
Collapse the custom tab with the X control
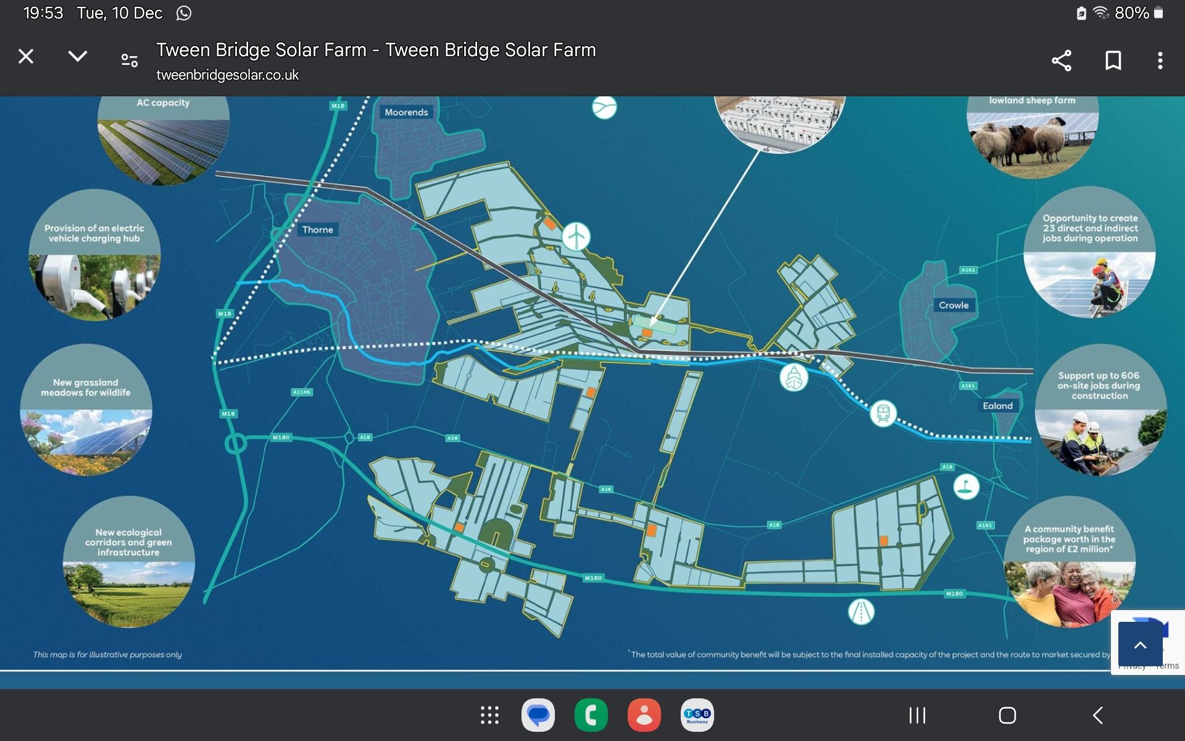tap(26, 56)
